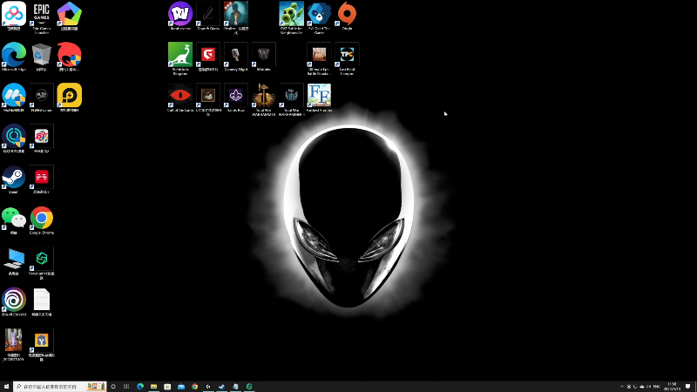Open the Baidu Netdisk desktop shortcut

pos(14,15)
